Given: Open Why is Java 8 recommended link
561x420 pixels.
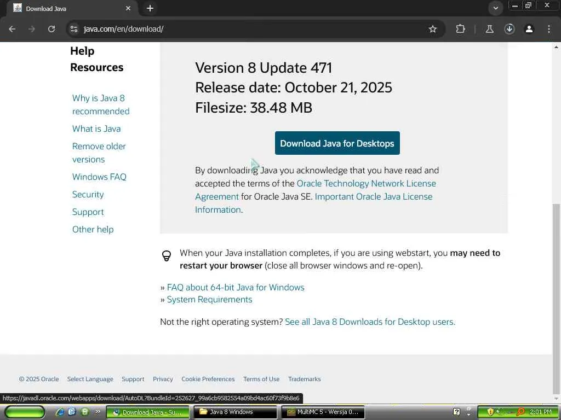Looking at the screenshot, I should click(101, 104).
